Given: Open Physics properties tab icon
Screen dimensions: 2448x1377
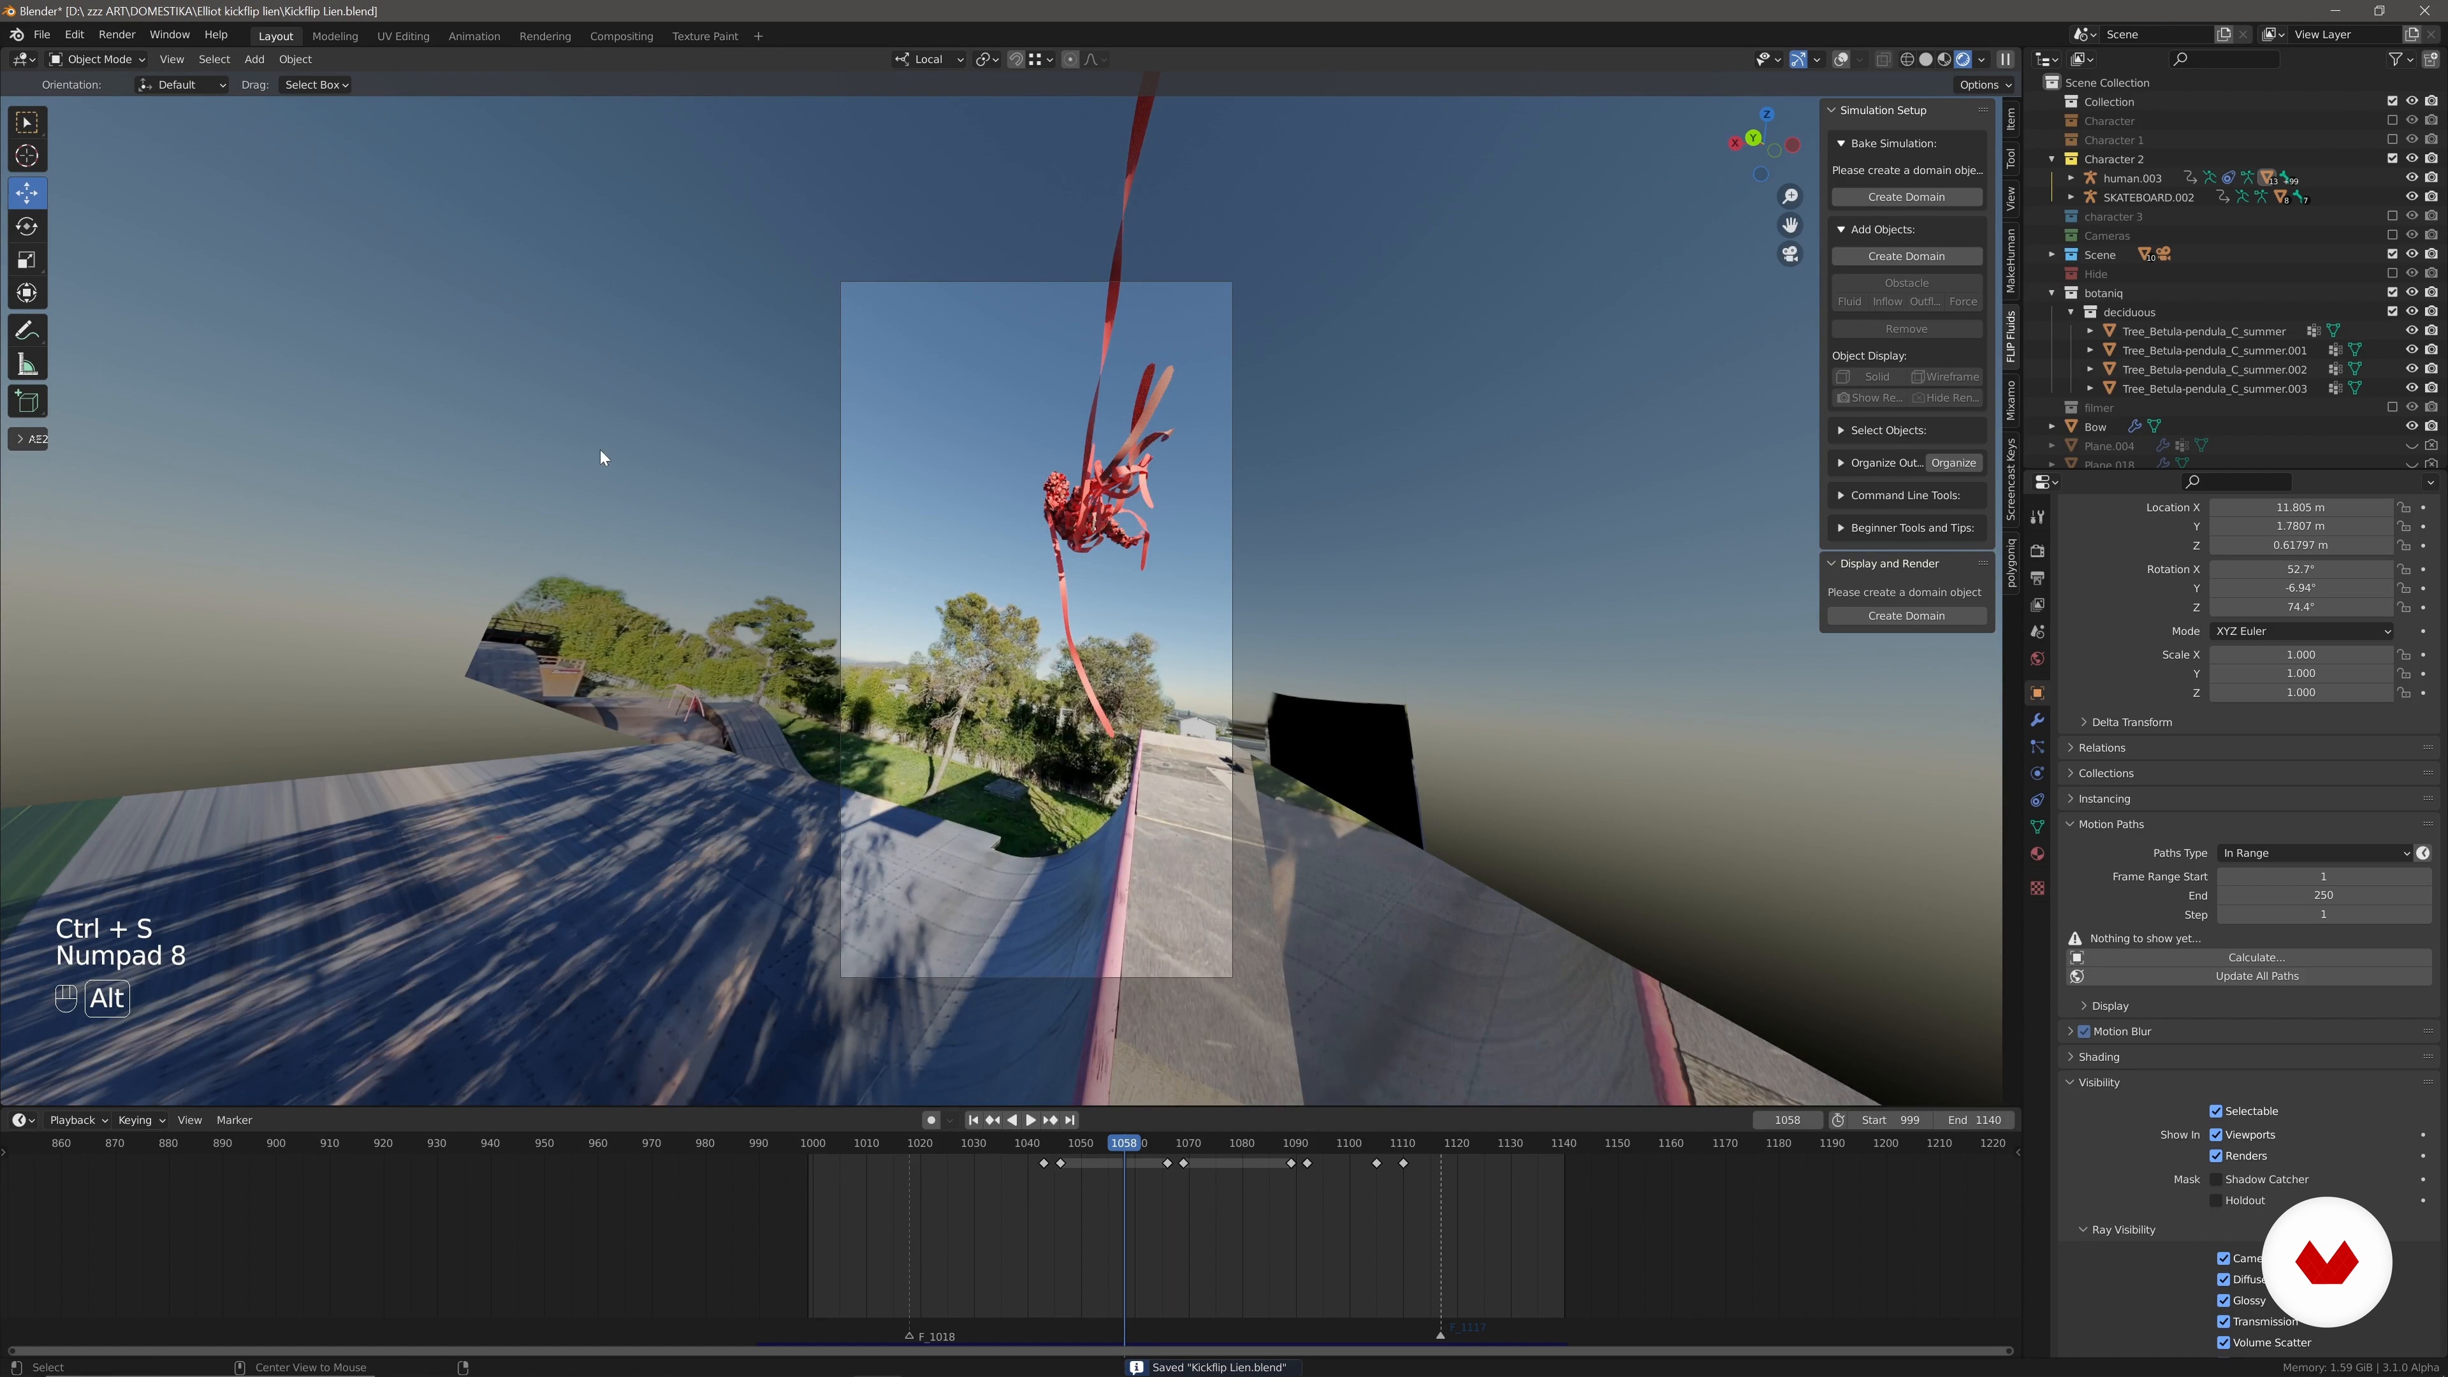Looking at the screenshot, I should pyautogui.click(x=2037, y=773).
